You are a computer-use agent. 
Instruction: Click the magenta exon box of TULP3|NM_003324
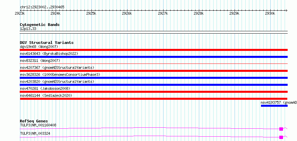point(281,137)
